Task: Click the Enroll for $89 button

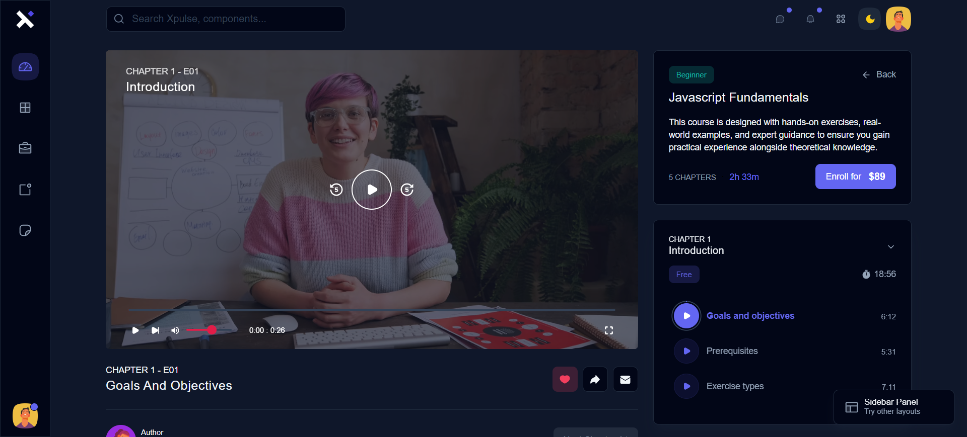Action: [x=855, y=177]
